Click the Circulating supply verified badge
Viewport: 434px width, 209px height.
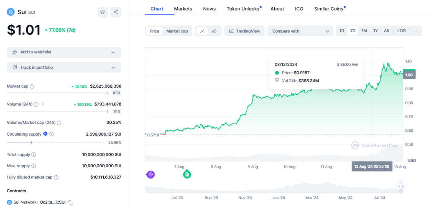(46, 134)
